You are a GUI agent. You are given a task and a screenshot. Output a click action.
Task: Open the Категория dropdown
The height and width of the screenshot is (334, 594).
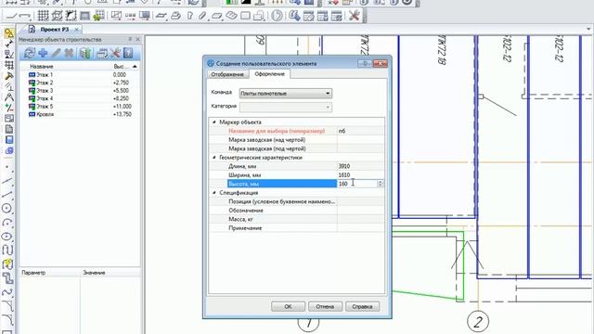point(286,108)
